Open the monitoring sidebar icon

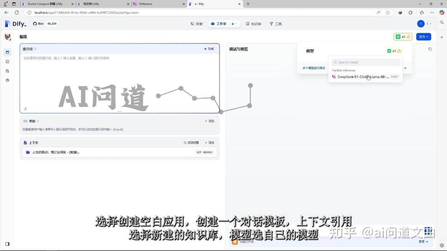(x=7, y=80)
